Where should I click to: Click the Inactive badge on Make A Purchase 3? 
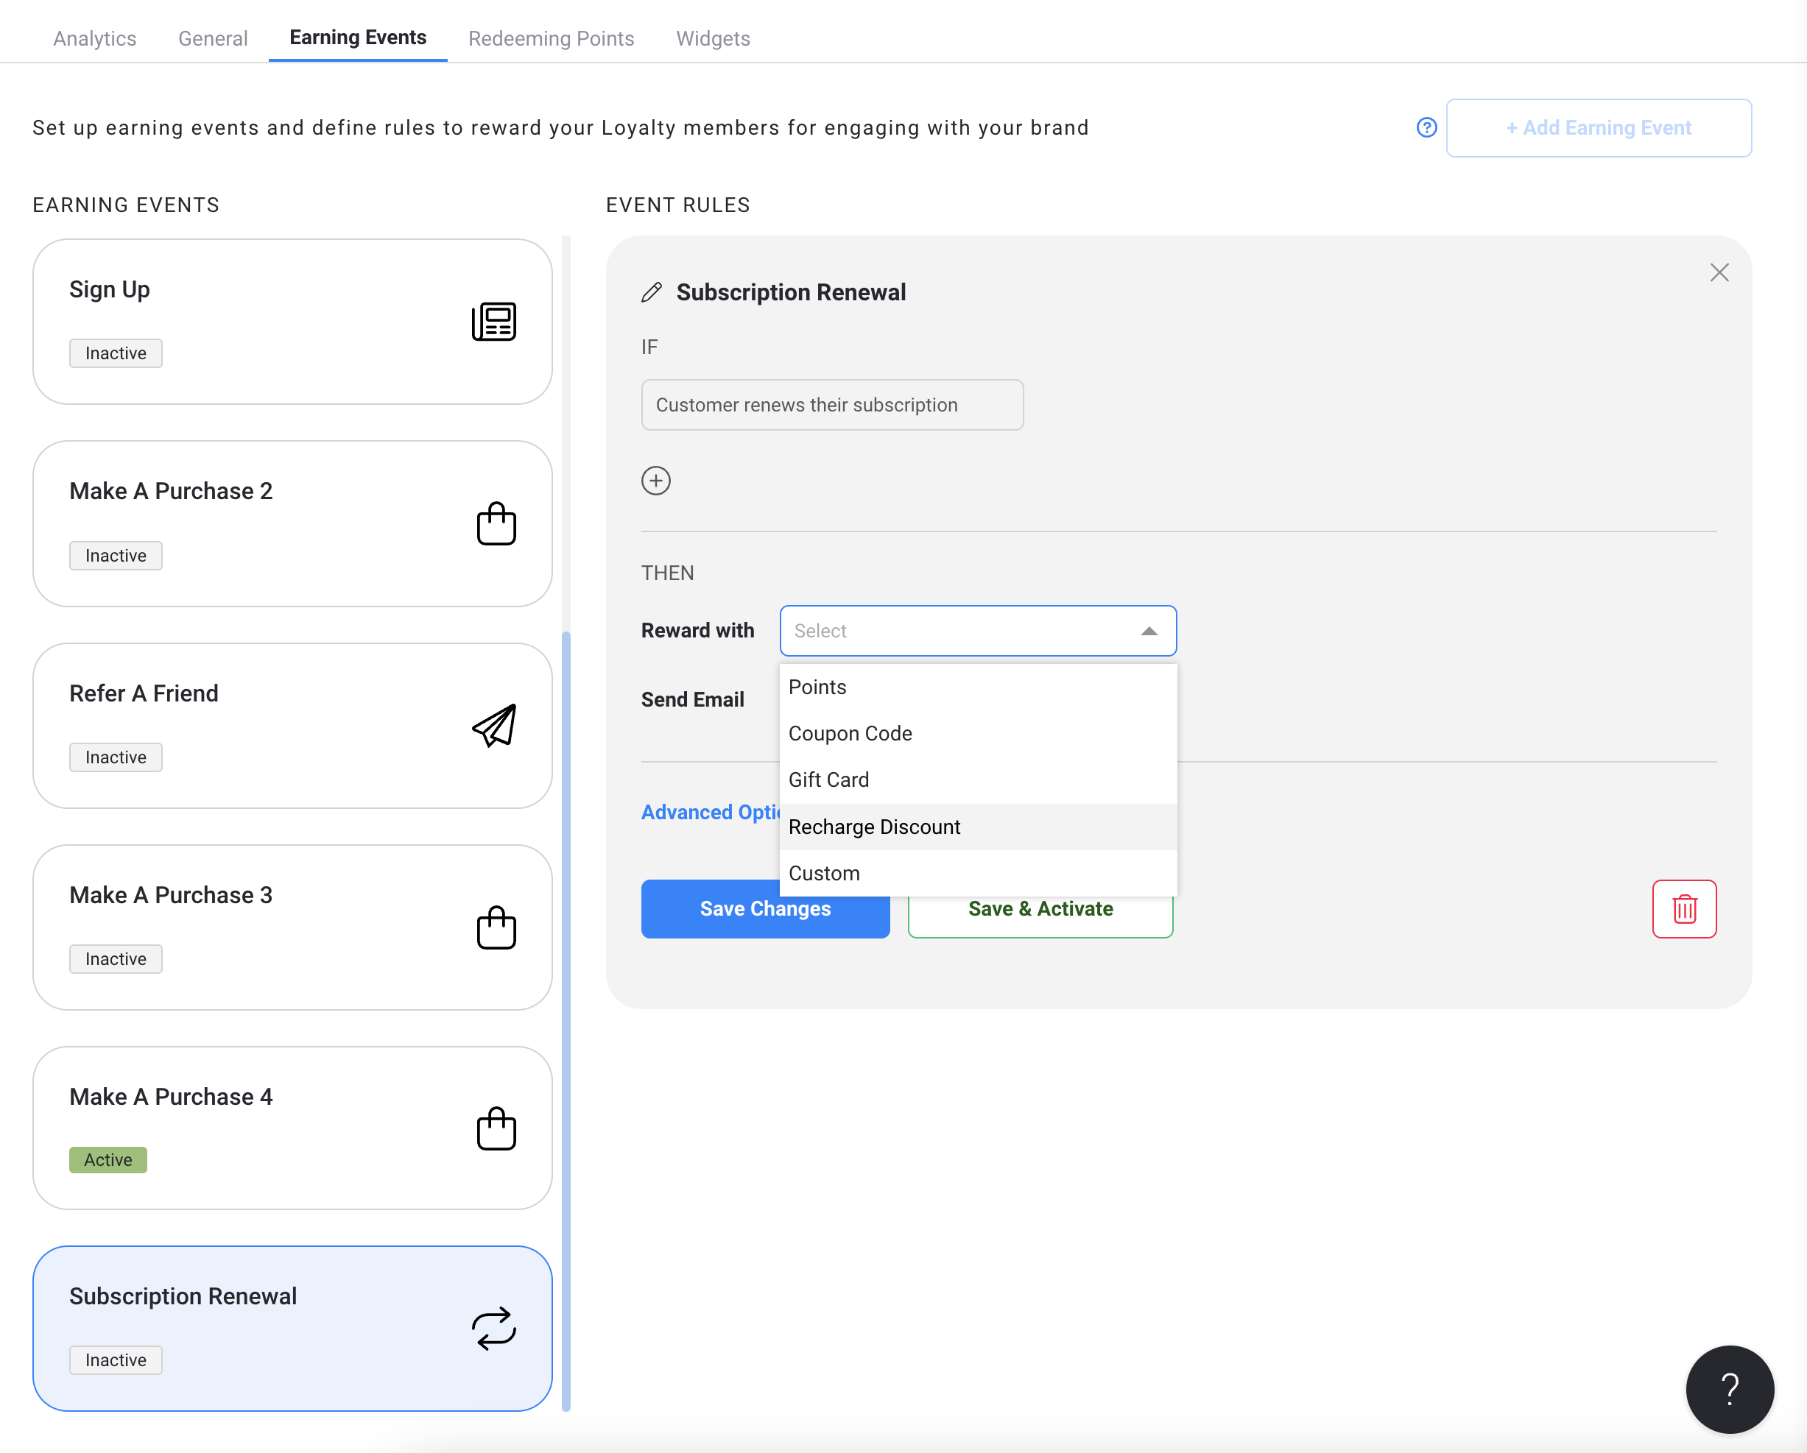[116, 958]
